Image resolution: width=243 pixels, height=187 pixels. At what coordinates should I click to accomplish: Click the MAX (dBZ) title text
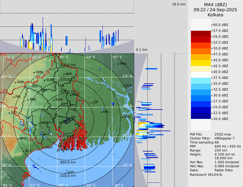[x=215, y=5]
